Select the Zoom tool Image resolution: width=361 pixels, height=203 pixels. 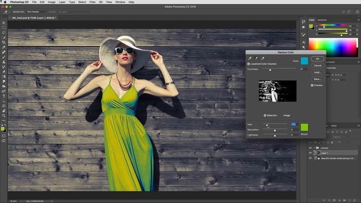click(4, 116)
